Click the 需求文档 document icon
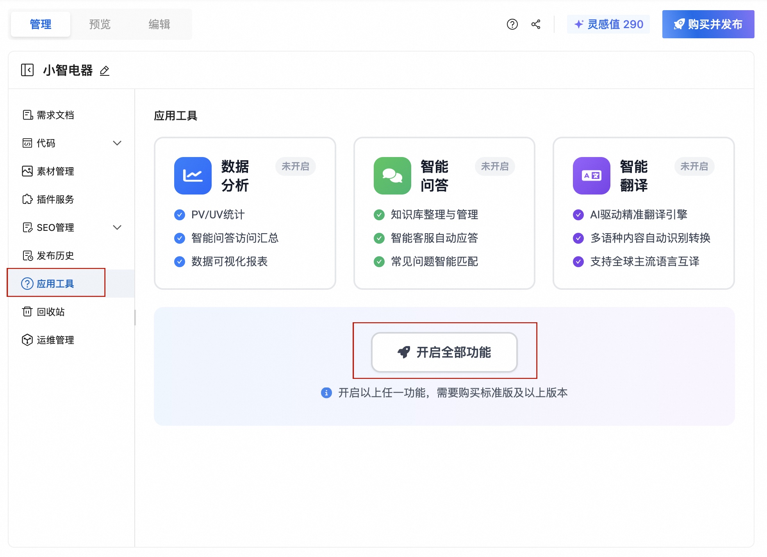The image size is (767, 557). pyautogui.click(x=27, y=115)
